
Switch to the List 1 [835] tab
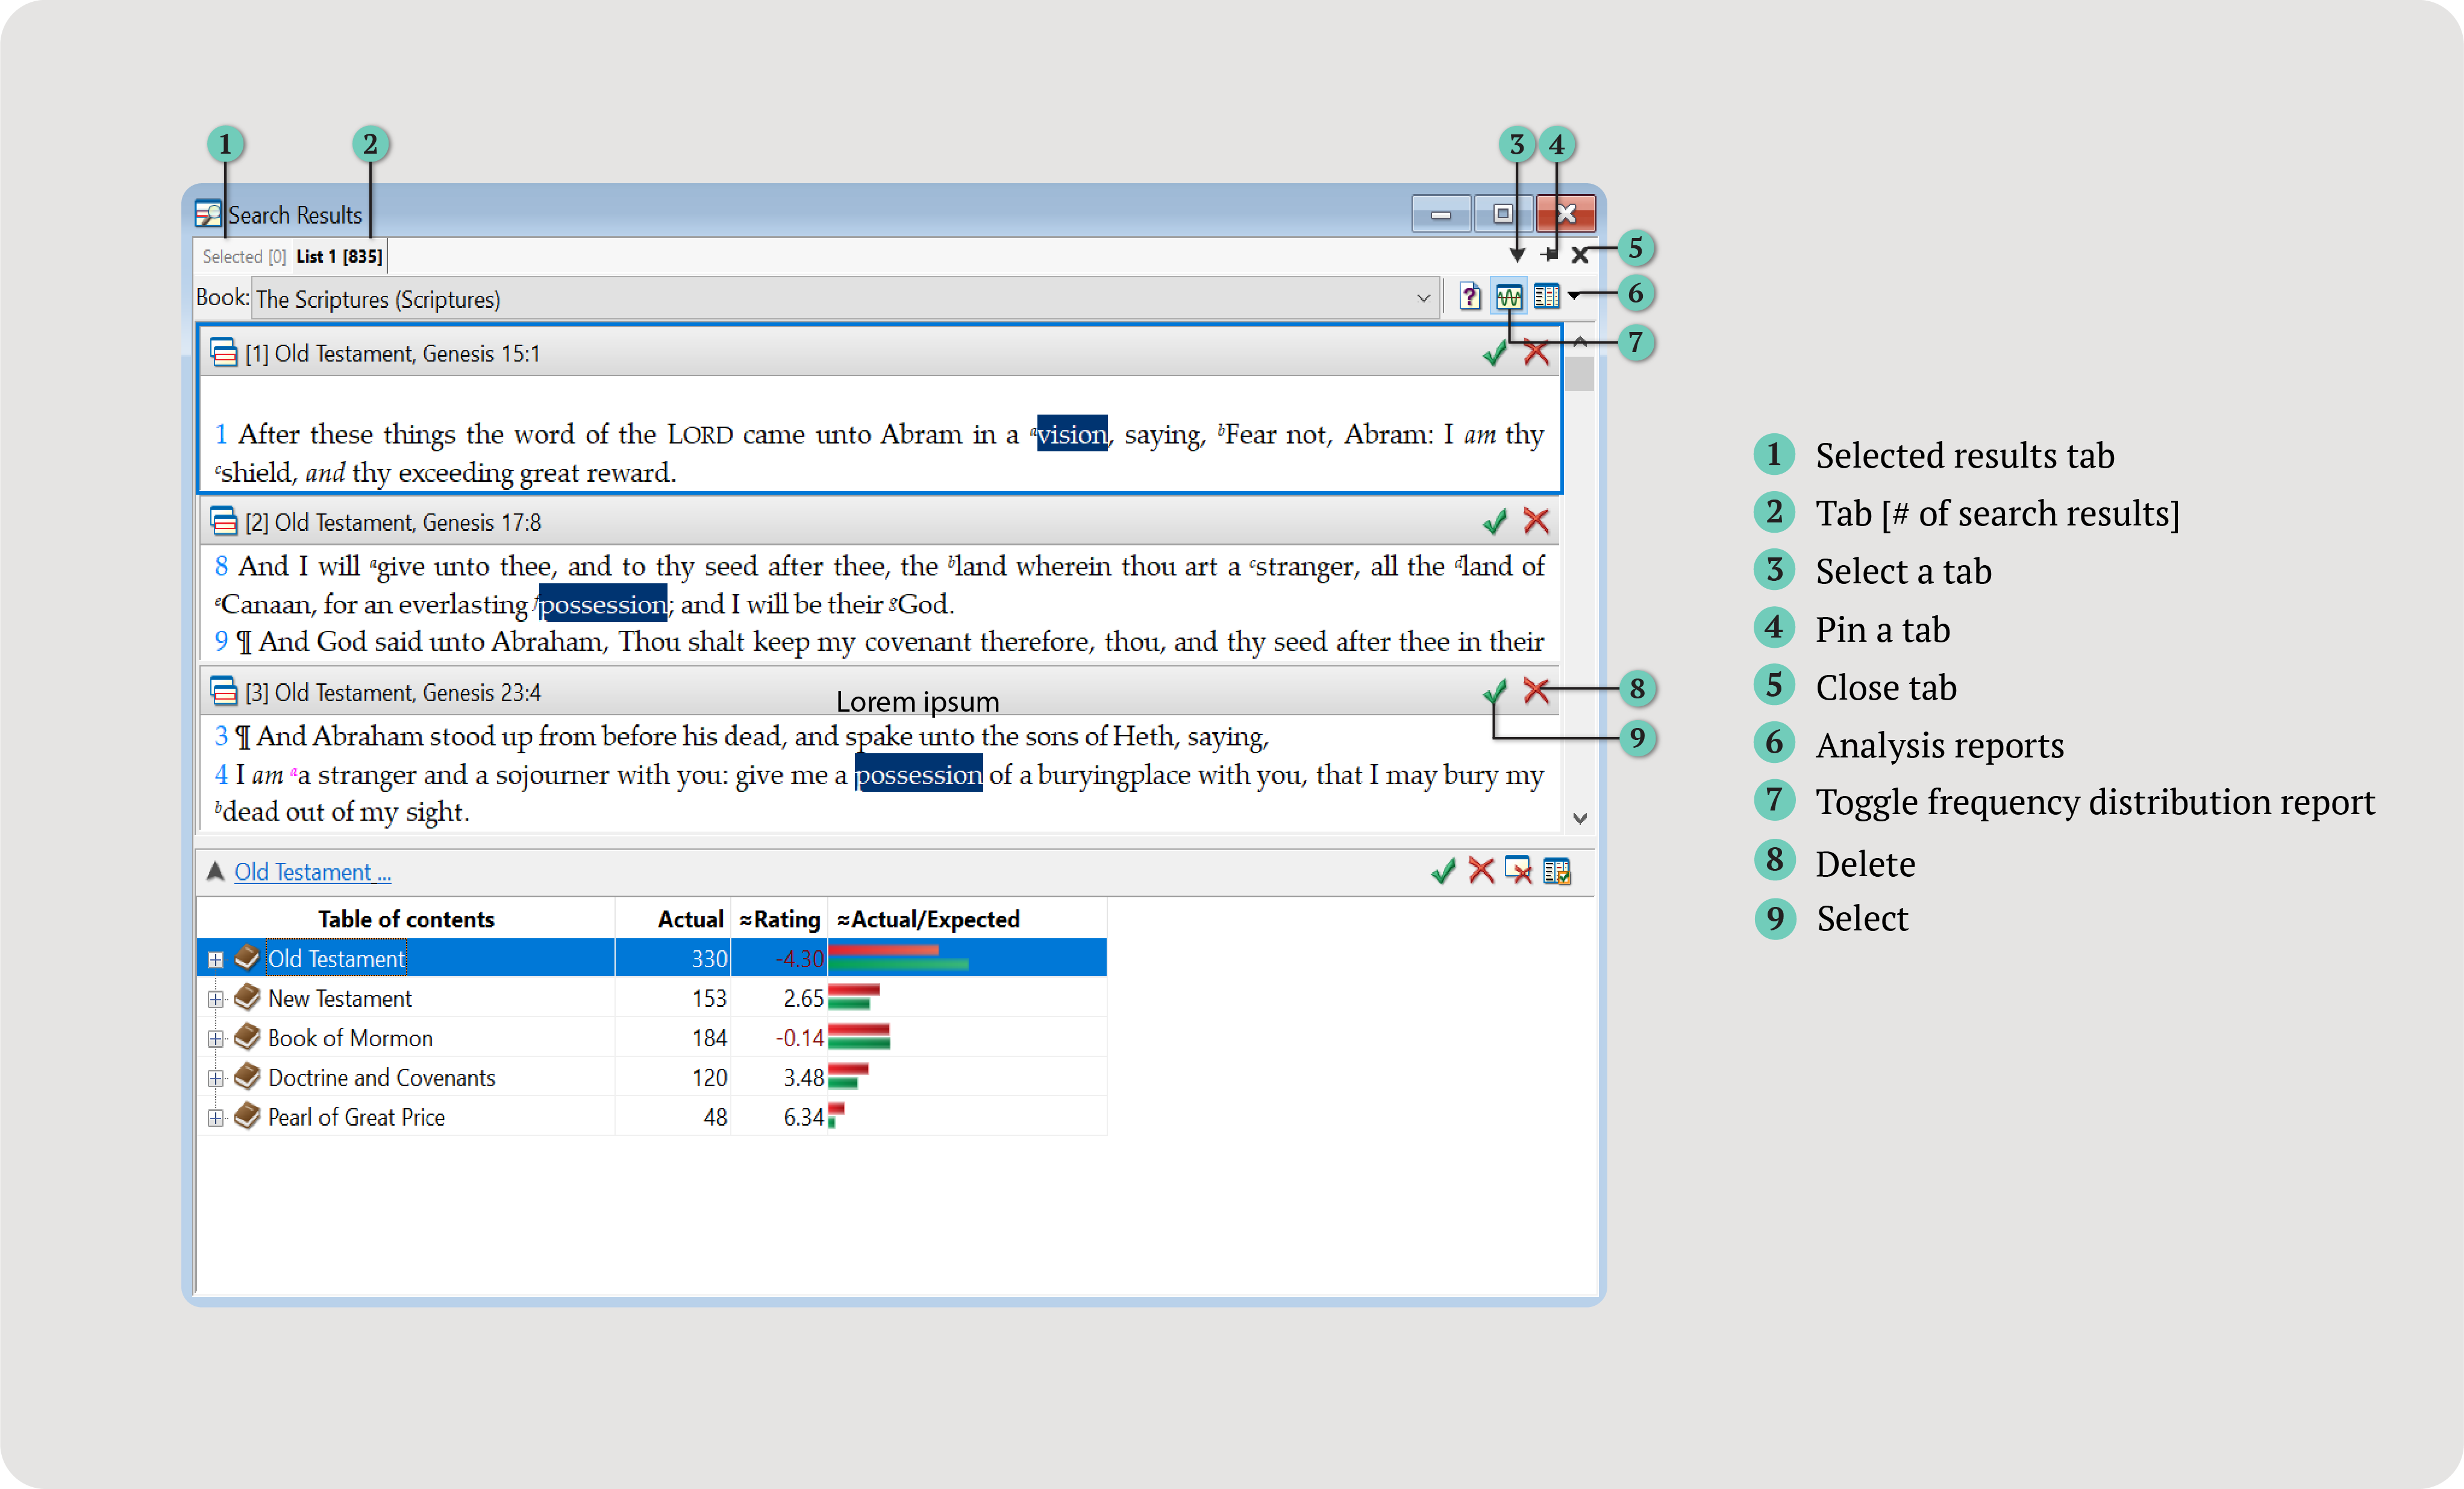pyautogui.click(x=339, y=257)
